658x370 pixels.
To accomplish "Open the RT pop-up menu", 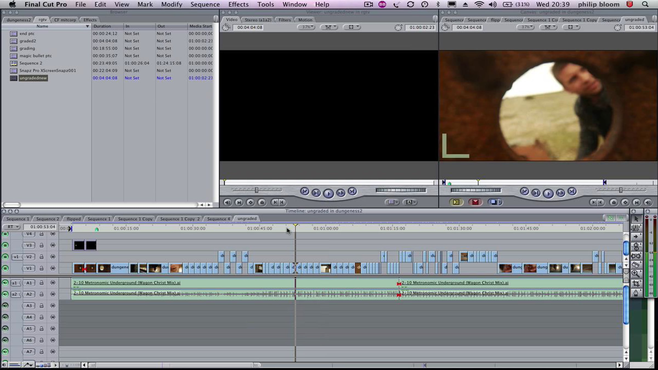I will click(x=12, y=227).
